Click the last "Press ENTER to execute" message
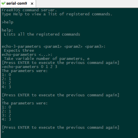The width and height of the screenshot is (138, 138). coord(61,128)
